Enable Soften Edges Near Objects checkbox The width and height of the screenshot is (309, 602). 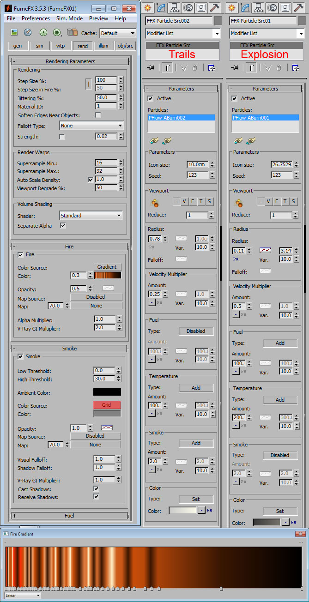click(98, 115)
